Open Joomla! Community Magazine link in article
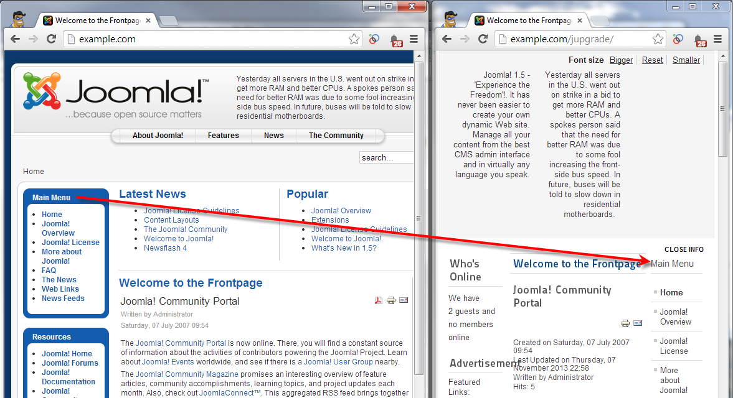This screenshot has height=398, width=733. click(187, 374)
